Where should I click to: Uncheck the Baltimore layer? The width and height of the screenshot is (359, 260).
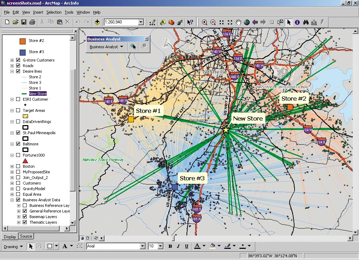pyautogui.click(x=18, y=144)
